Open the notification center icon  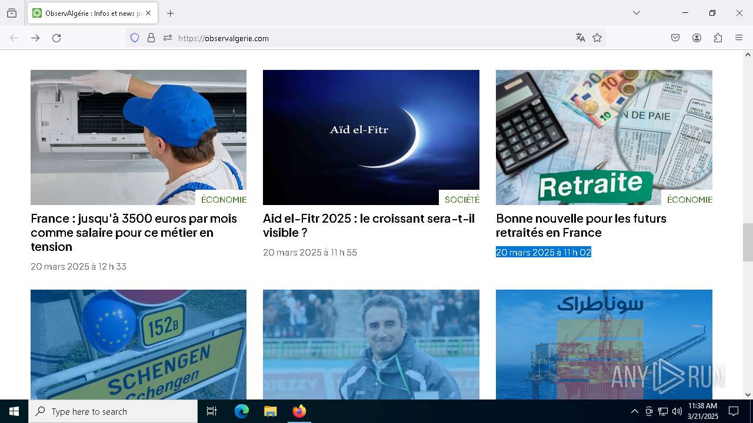pyautogui.click(x=734, y=411)
